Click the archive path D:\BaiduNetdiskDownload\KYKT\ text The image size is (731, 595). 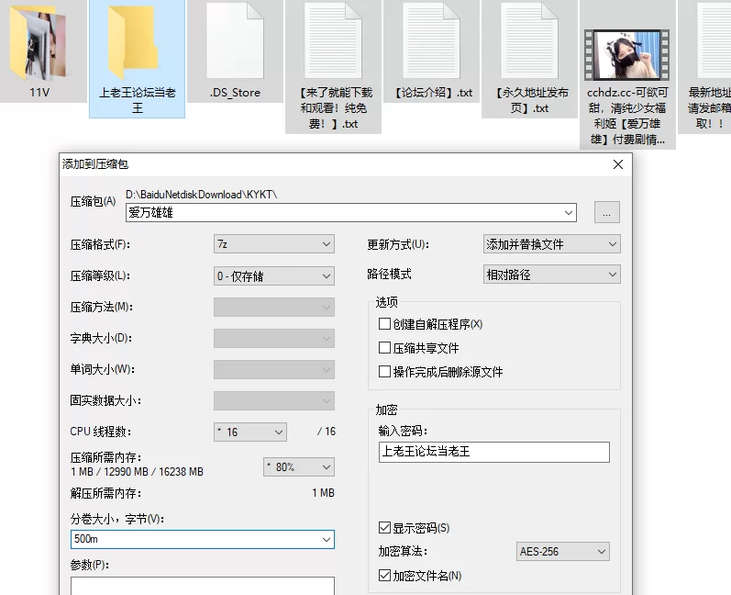coord(202,195)
